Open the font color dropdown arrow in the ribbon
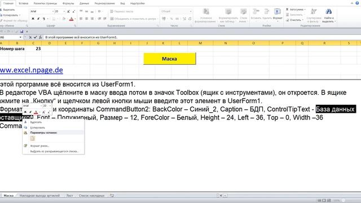The height and width of the screenshot is (203, 361). 75,19
